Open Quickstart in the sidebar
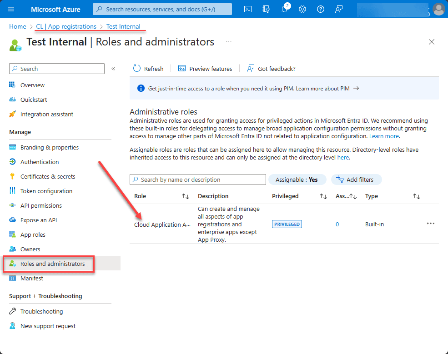Viewport: 448px width, 354px height. 33,100
